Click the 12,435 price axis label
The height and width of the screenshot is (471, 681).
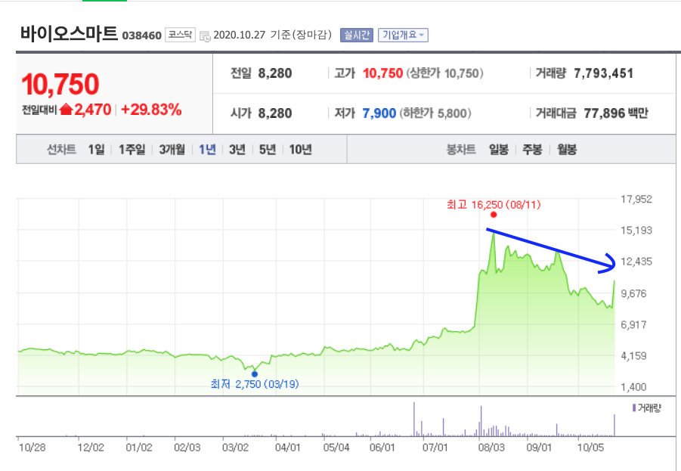pos(636,262)
